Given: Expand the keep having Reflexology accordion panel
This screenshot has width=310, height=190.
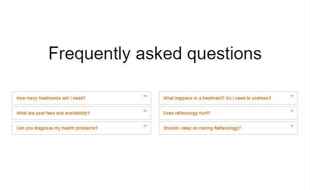Looking at the screenshot, I should click(228, 128).
